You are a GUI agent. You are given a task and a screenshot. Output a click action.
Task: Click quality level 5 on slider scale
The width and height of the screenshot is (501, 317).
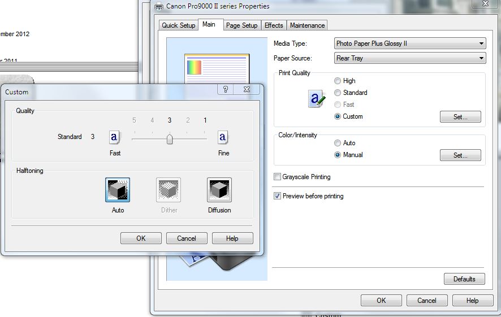click(134, 120)
